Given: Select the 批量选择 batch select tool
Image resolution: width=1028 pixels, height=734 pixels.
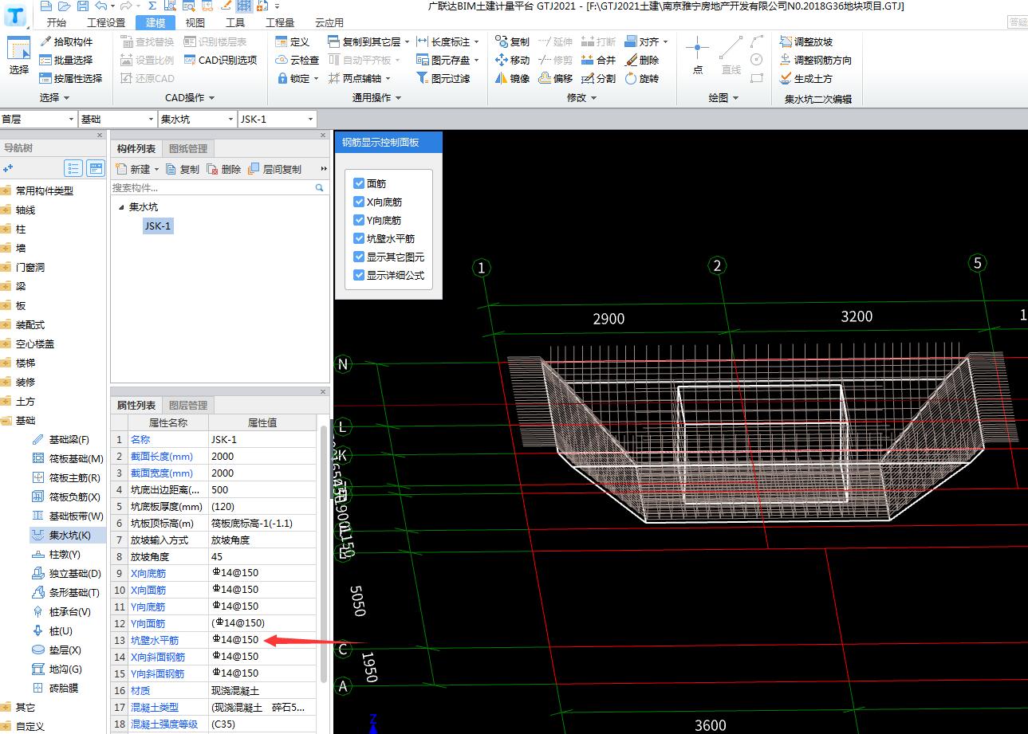Looking at the screenshot, I should click(67, 60).
